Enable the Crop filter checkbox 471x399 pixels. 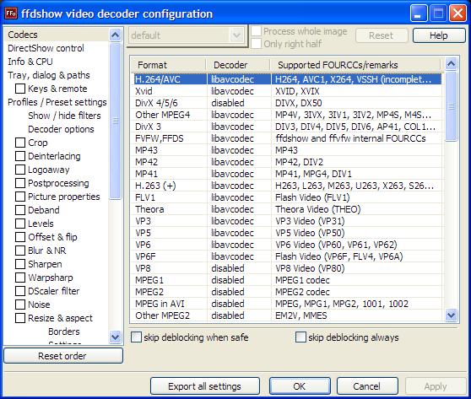(x=20, y=143)
